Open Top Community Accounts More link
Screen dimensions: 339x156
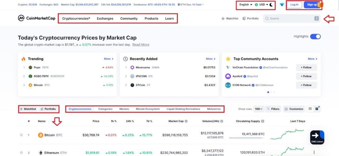[x=313, y=59]
